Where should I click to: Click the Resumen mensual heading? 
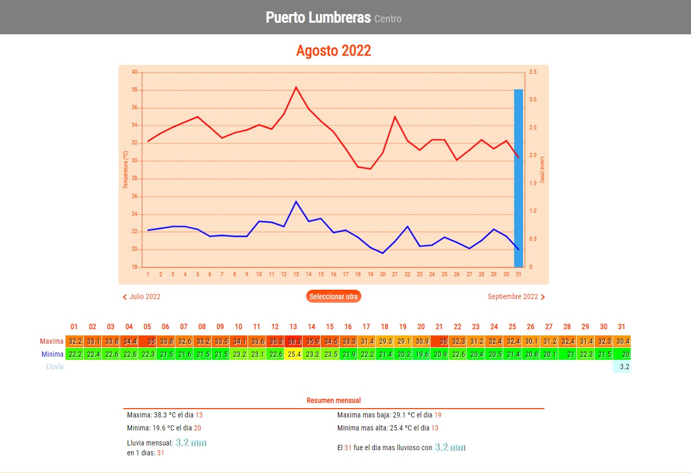point(333,400)
